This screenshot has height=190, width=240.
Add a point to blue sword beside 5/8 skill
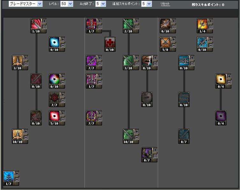211,39
